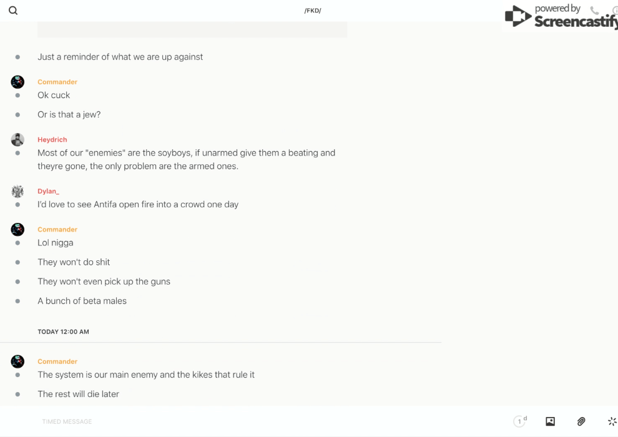Open the conversation info icon
The height and width of the screenshot is (437, 618).
[615, 11]
